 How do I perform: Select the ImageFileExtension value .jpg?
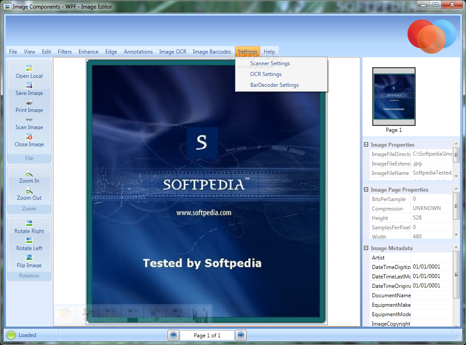click(432, 163)
